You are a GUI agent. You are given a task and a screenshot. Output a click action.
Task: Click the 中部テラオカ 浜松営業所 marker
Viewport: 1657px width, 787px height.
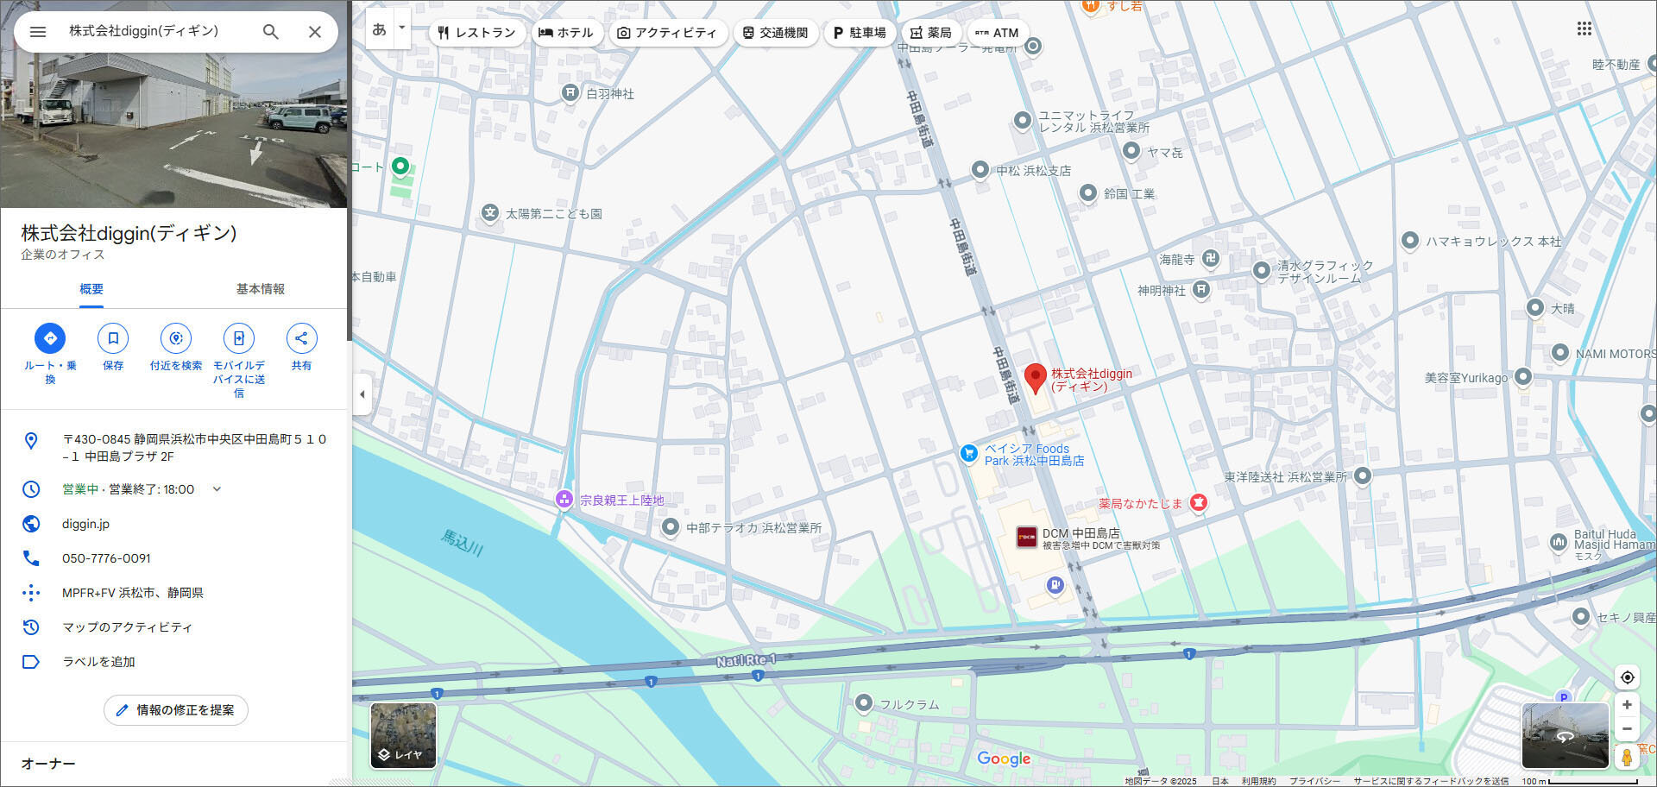[671, 526]
